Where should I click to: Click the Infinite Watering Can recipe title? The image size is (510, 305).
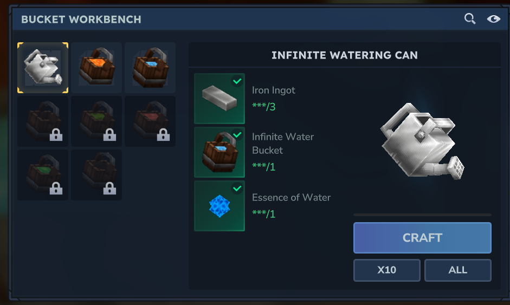point(344,55)
